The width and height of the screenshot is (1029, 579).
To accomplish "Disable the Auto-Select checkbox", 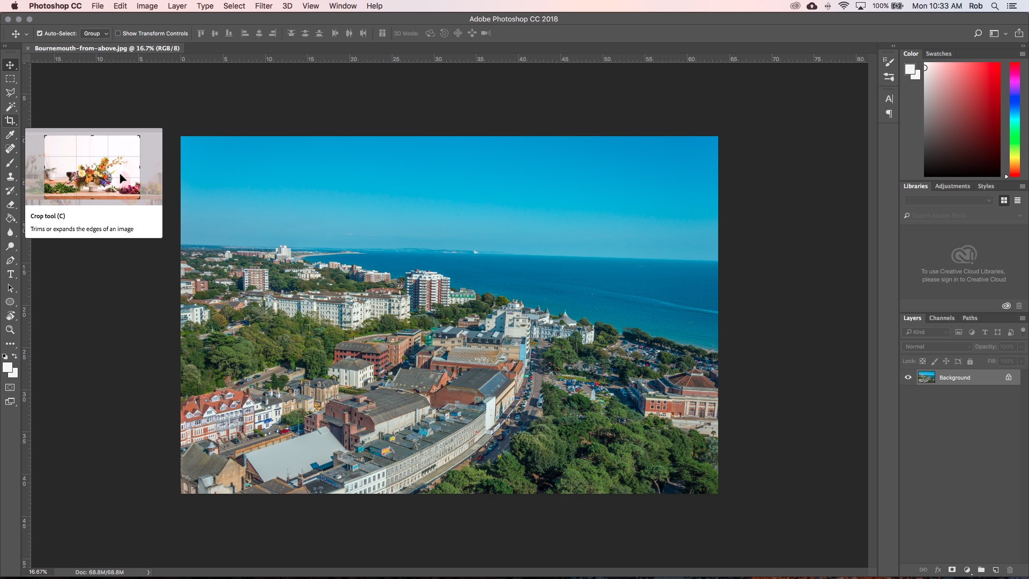I will click(40, 33).
